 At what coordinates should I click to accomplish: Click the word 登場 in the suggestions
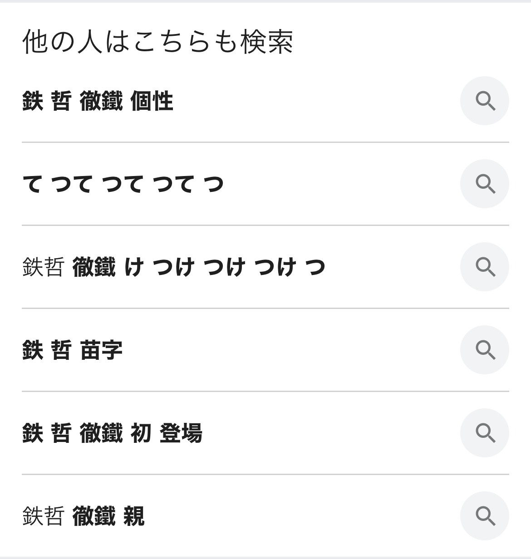(181, 433)
